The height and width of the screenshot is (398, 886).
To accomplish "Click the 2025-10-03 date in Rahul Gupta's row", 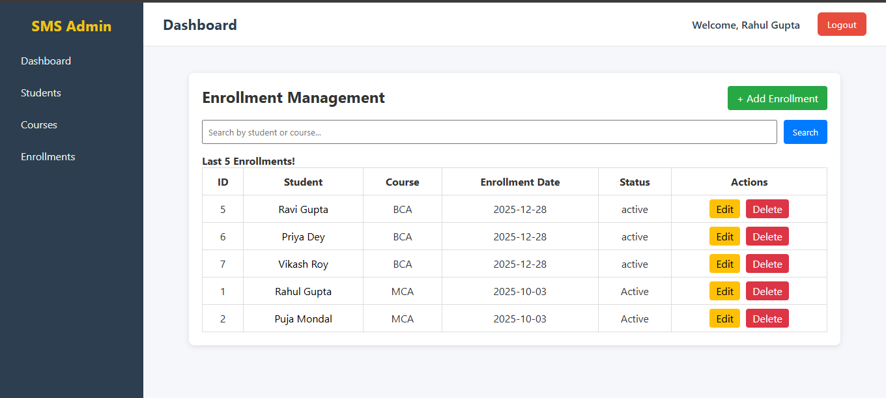I will (x=520, y=291).
